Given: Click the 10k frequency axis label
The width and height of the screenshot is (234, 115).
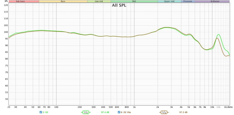Looking at the screenshot, I should coord(212,107).
